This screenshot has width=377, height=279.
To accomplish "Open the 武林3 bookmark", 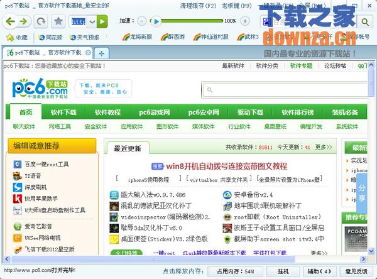I will coord(248,37).
